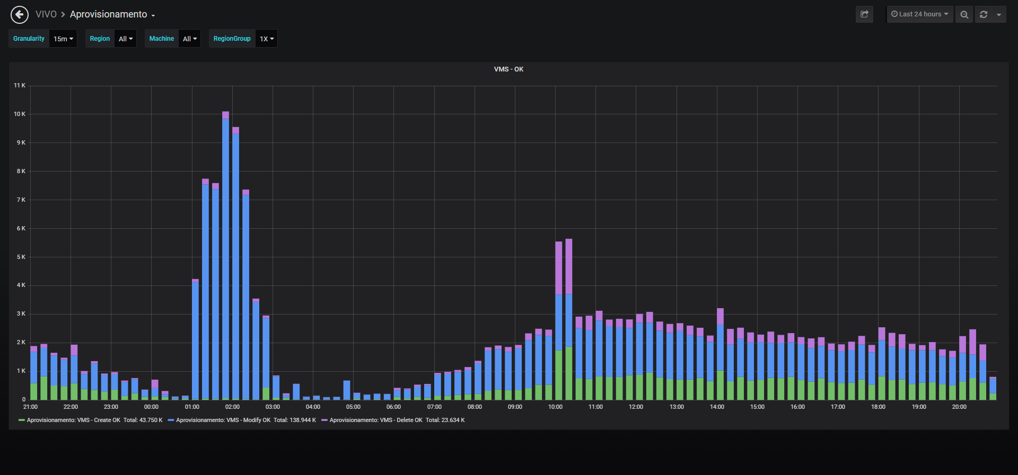Screen dimensions: 1018x475
Task: Open the refresh interval dropdown caret
Action: pyautogui.click(x=999, y=14)
